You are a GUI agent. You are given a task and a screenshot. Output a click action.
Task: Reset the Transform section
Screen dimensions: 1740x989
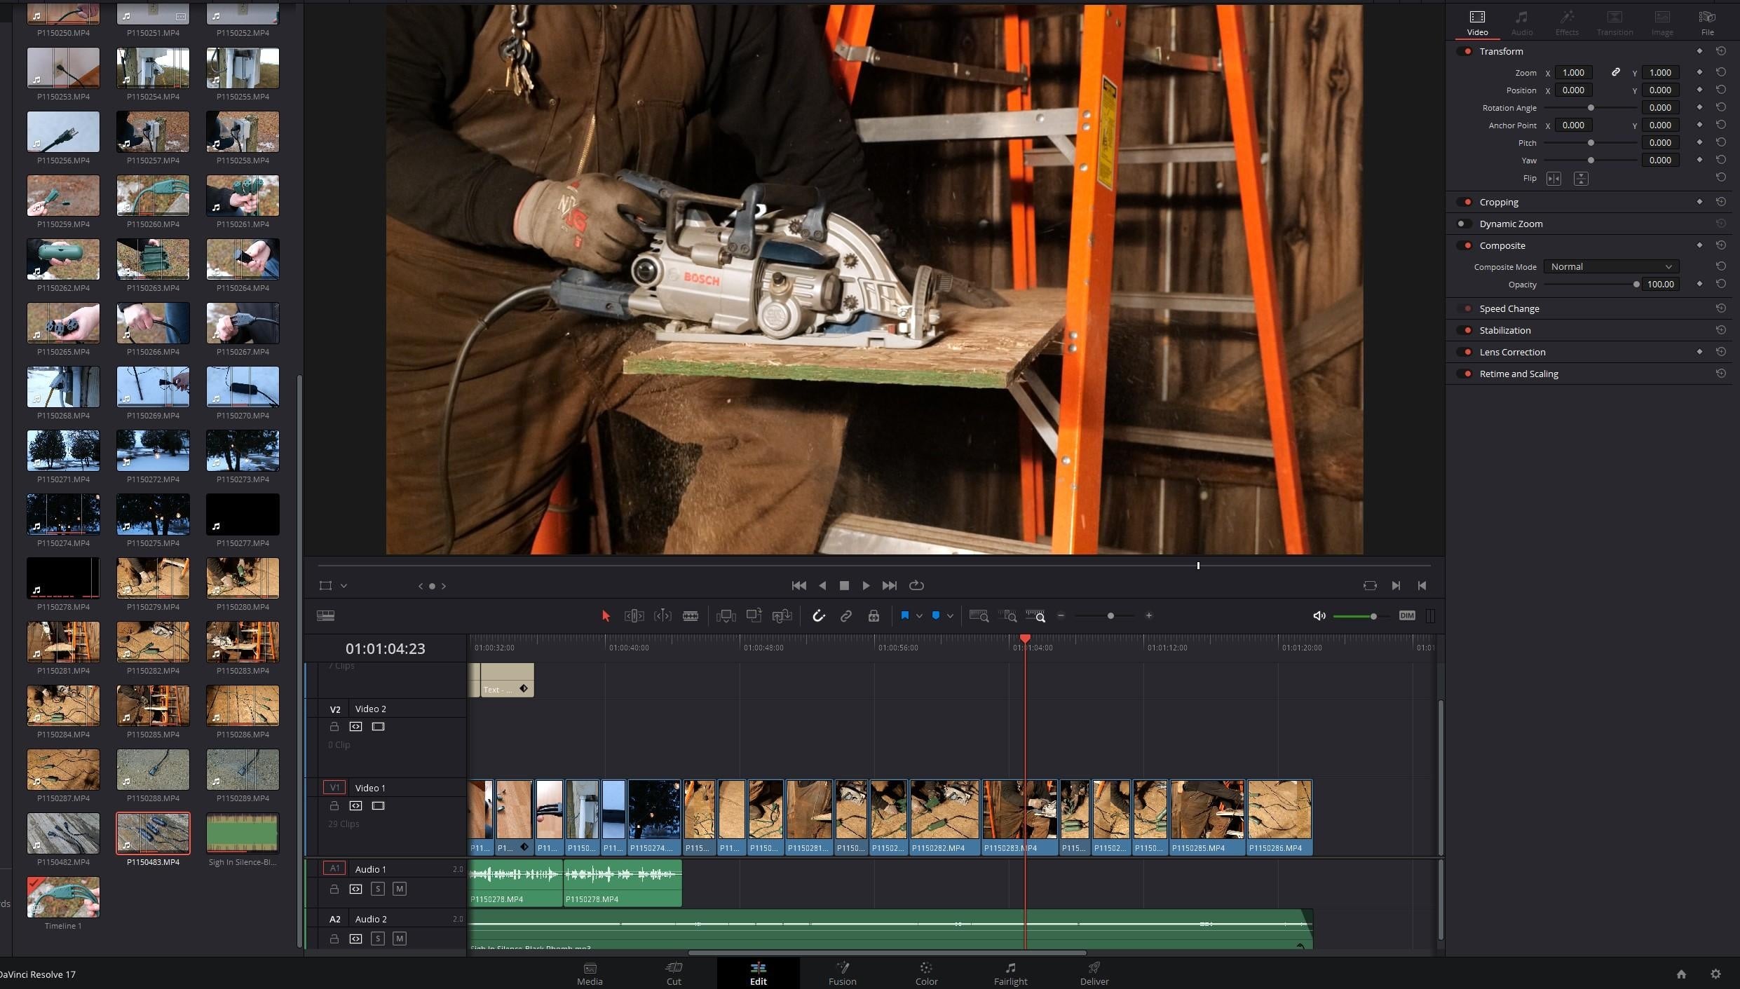(x=1720, y=51)
